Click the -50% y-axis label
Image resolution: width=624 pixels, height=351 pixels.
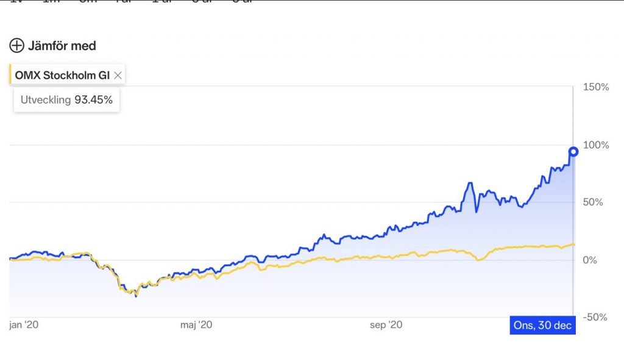(595, 317)
